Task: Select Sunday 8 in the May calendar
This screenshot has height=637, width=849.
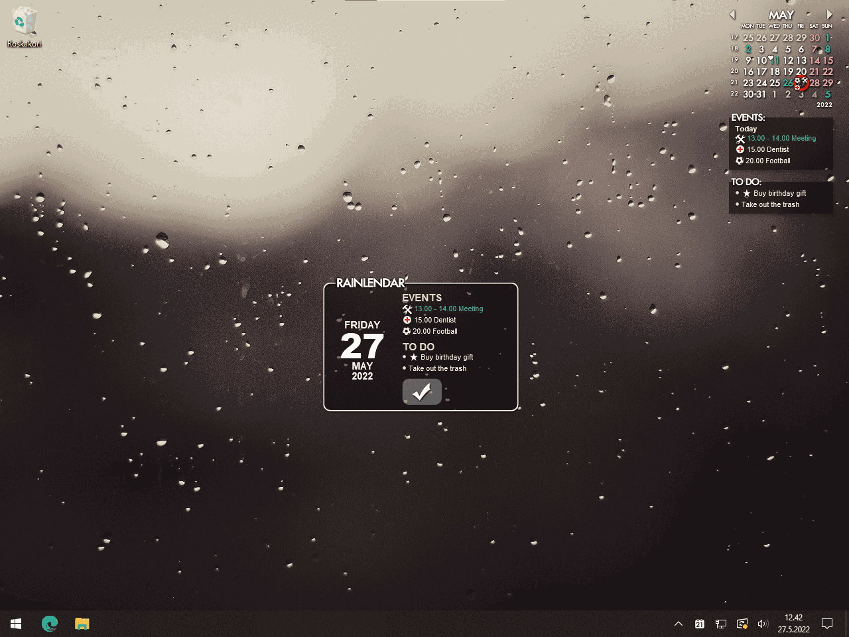Action: [828, 49]
